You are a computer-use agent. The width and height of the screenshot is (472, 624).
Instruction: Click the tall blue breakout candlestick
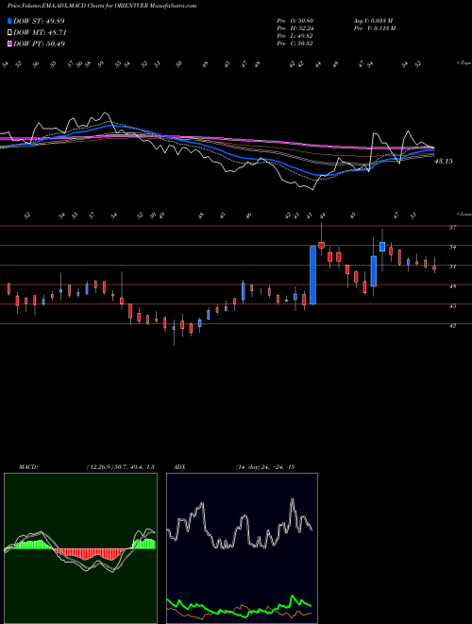(313, 275)
